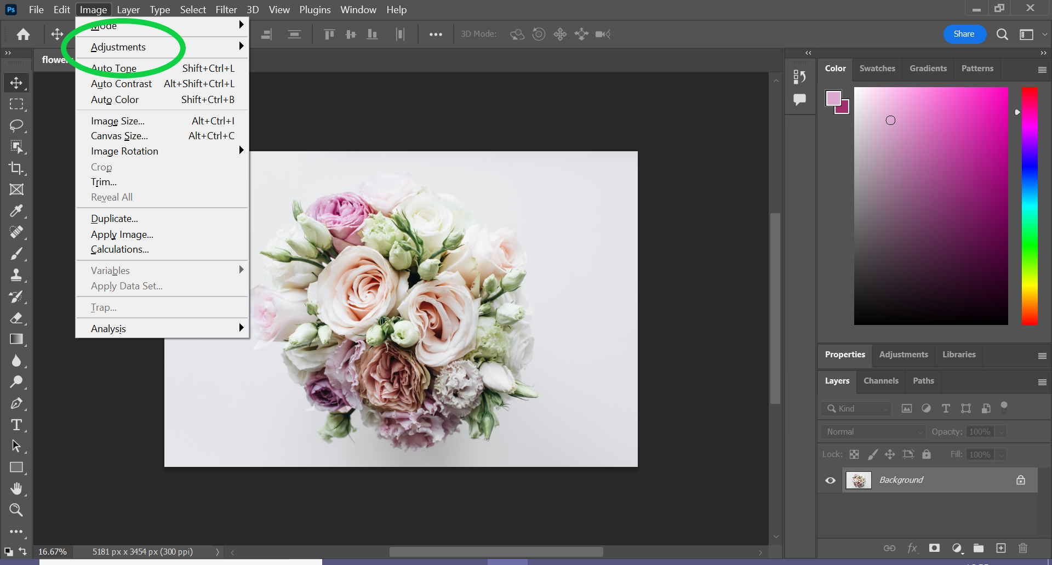Click the hue slider bar in Color panel

click(1030, 206)
